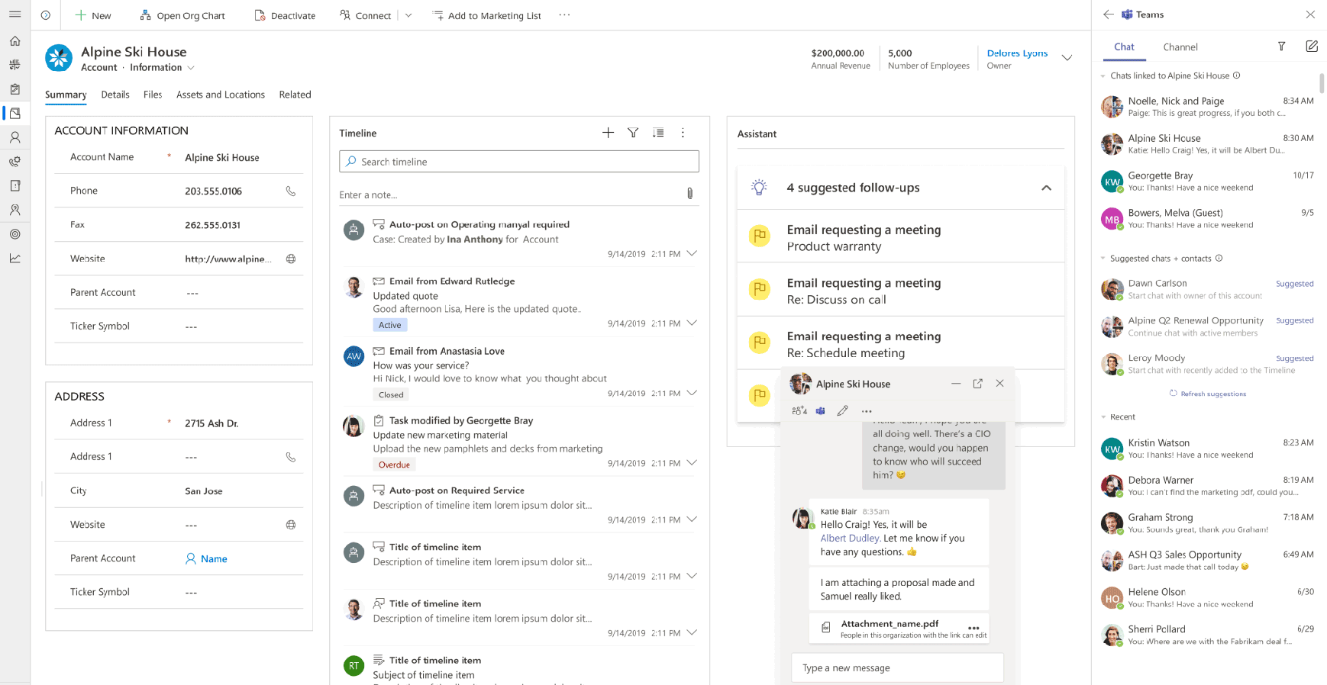Open the hamburger navigation menu
This screenshot has width=1327, height=685.
15,14
